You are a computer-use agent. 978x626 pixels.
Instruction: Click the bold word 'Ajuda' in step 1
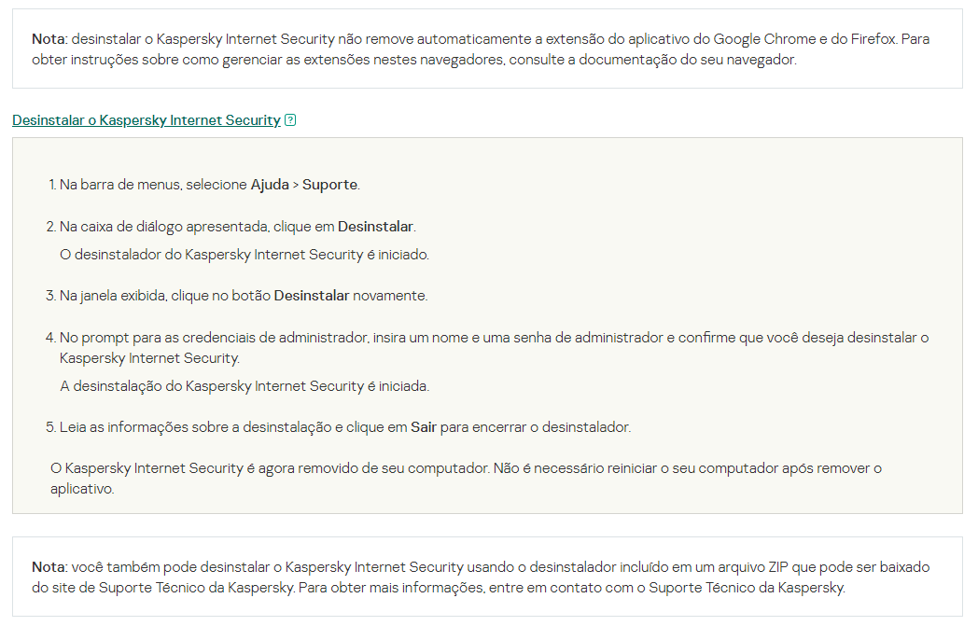point(270,185)
